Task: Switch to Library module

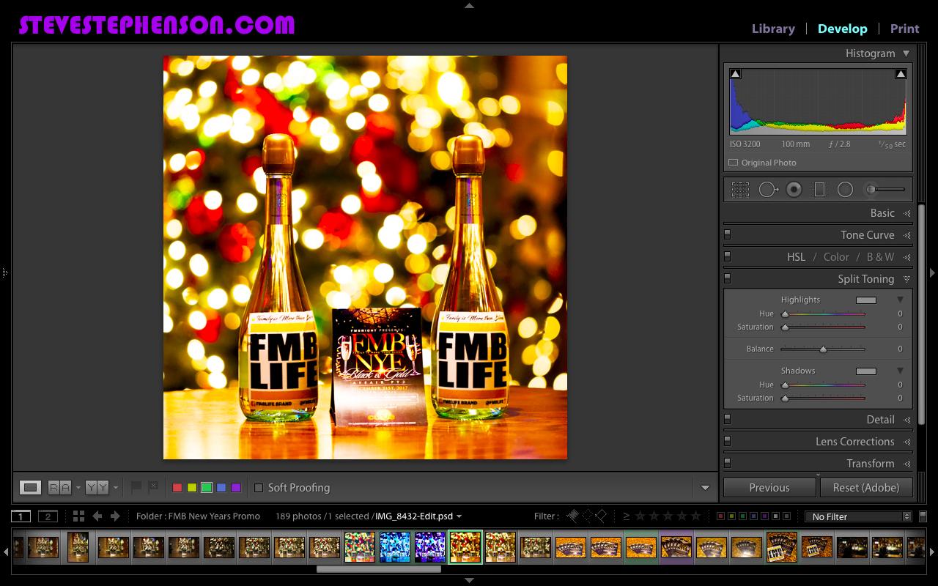Action: (x=773, y=29)
